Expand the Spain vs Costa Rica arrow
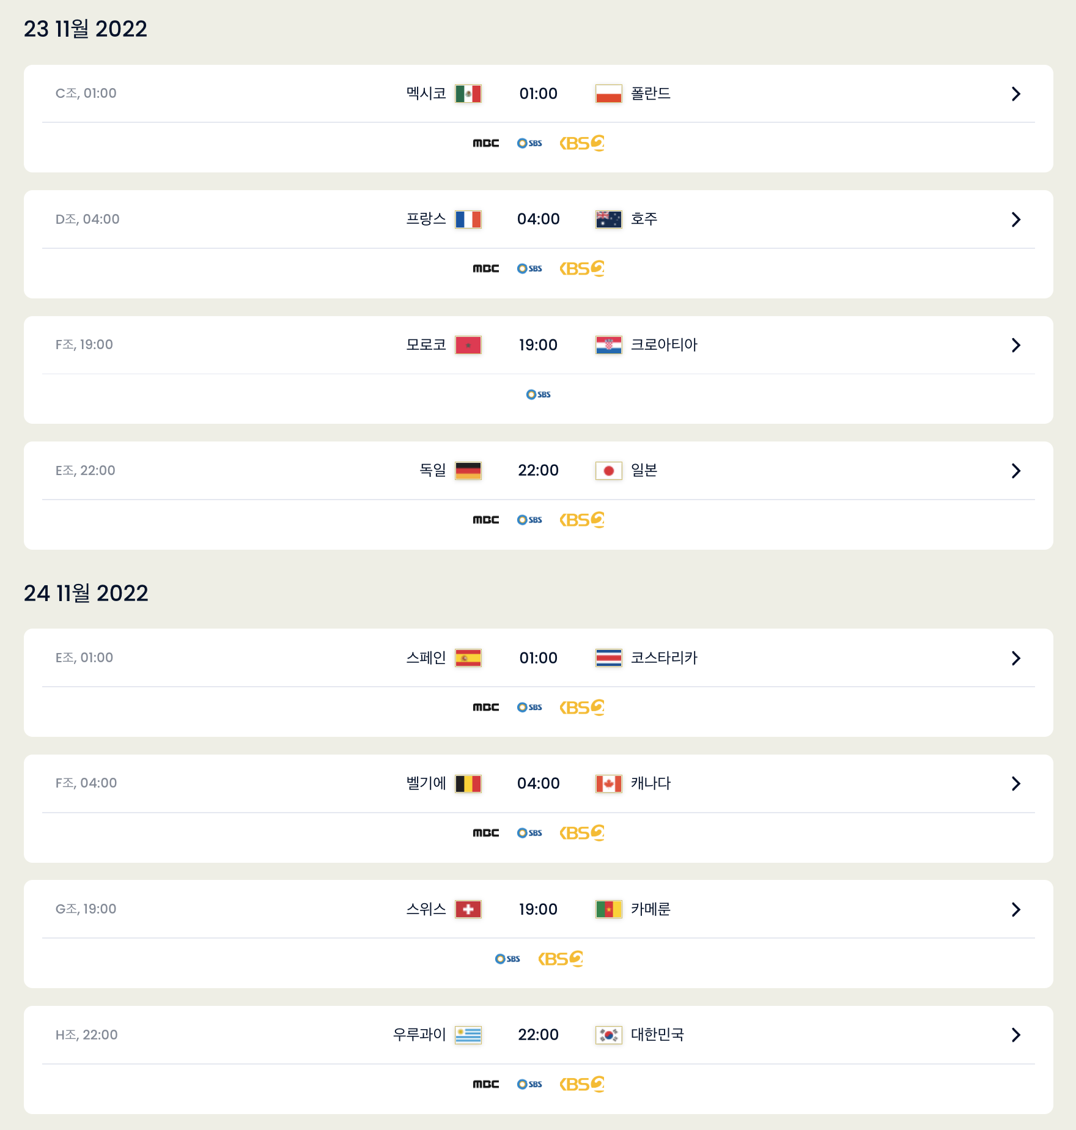The width and height of the screenshot is (1076, 1130). point(1015,658)
